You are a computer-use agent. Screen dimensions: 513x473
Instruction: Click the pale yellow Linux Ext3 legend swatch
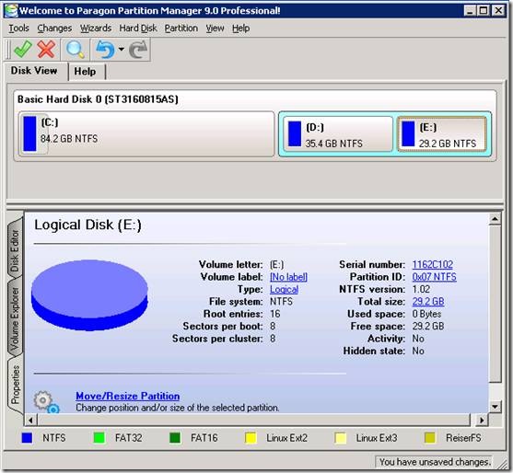coord(341,438)
